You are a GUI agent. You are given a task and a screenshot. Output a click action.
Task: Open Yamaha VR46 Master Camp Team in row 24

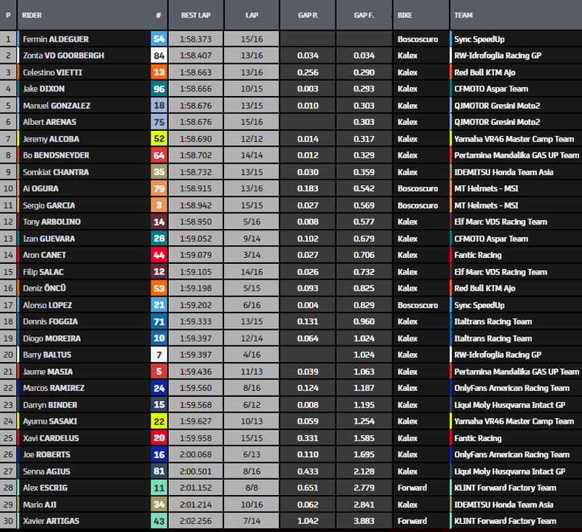(x=514, y=422)
